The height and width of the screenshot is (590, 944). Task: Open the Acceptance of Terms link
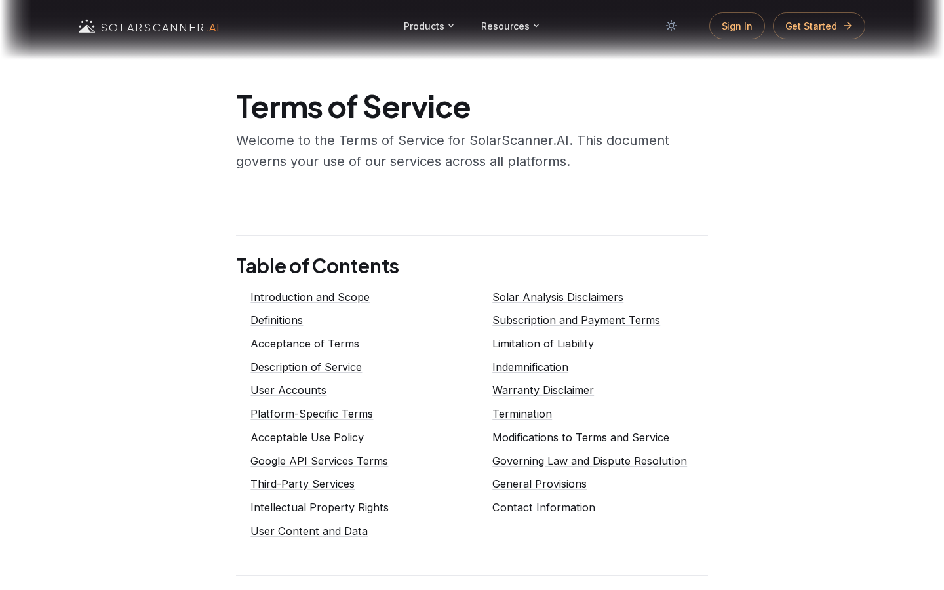tap(305, 344)
